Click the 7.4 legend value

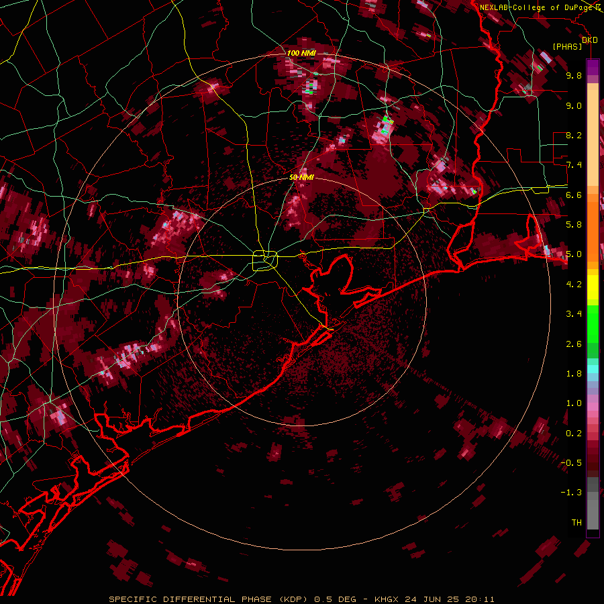coord(574,165)
